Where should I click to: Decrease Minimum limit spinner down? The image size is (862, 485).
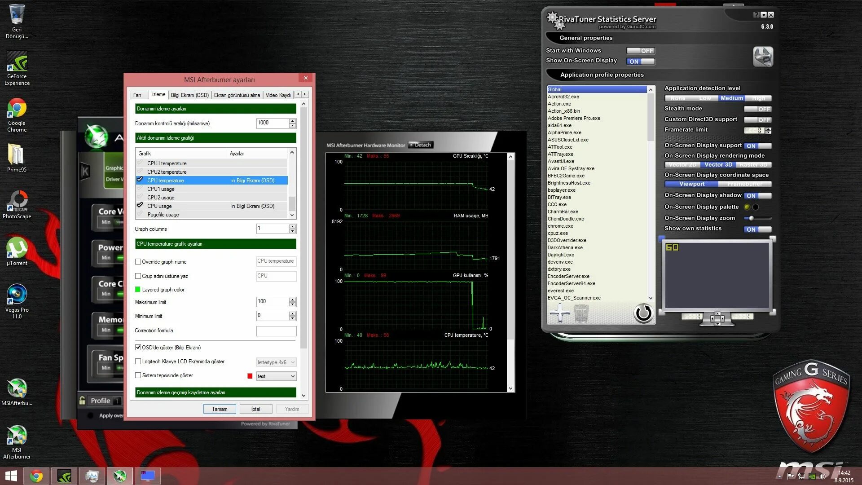pyautogui.click(x=293, y=318)
